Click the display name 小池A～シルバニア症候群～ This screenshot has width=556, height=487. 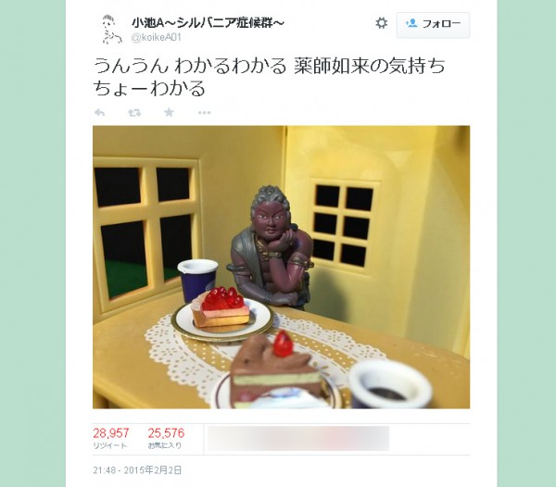208,22
